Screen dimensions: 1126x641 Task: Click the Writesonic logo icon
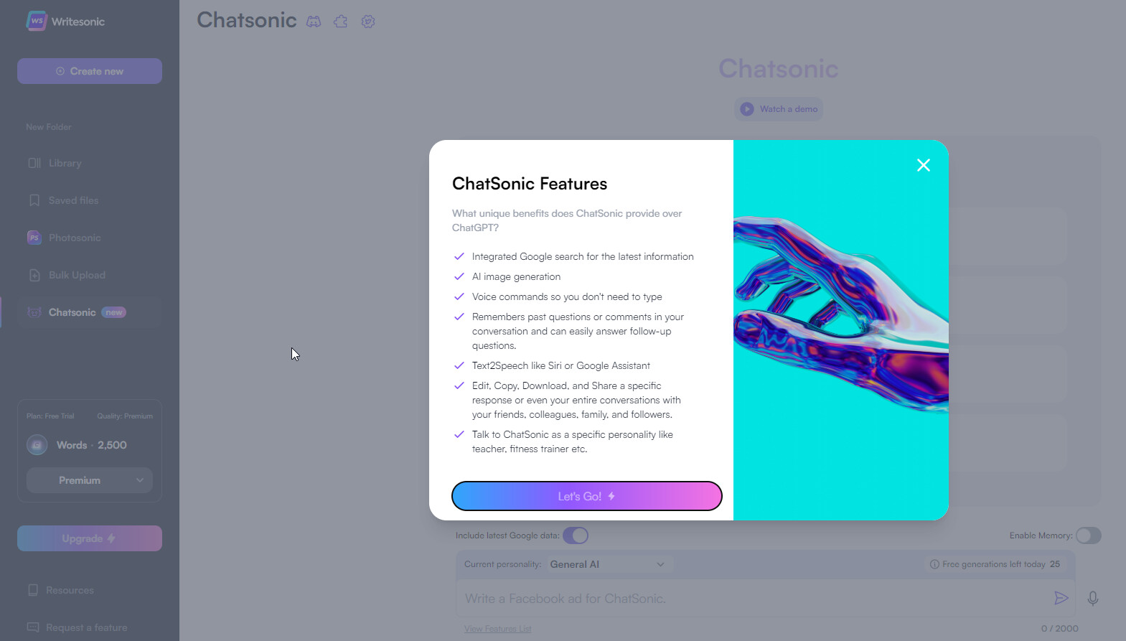(x=36, y=21)
